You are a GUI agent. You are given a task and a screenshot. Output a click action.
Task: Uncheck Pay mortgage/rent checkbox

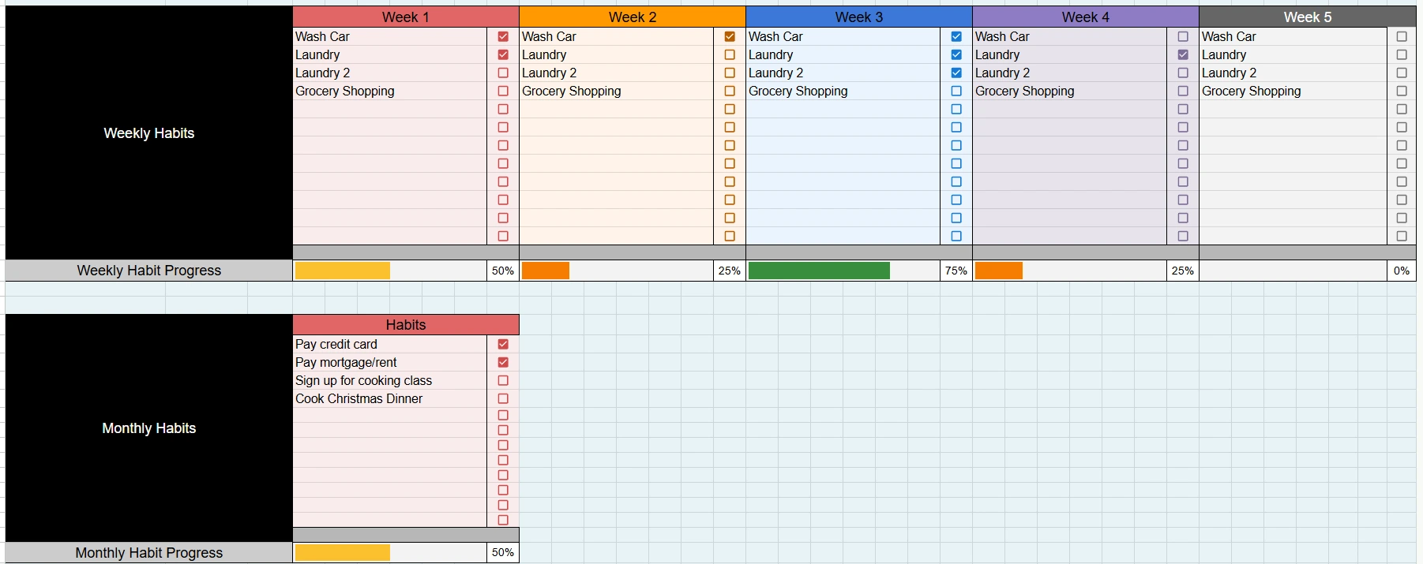(x=503, y=362)
